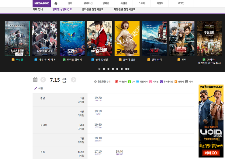Click the 동대문 theater name

[x=44, y=125]
